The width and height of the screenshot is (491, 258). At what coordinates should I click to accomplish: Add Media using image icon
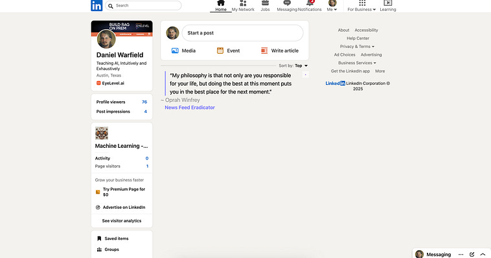175,51
